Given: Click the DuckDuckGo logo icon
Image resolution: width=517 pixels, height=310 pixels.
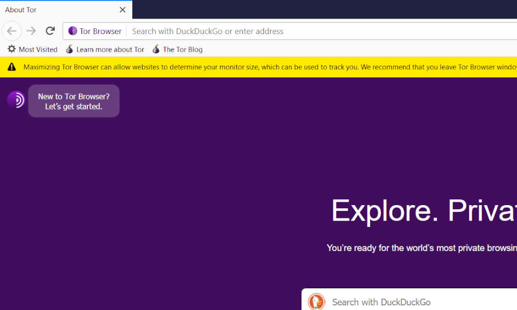Looking at the screenshot, I should pyautogui.click(x=316, y=302).
